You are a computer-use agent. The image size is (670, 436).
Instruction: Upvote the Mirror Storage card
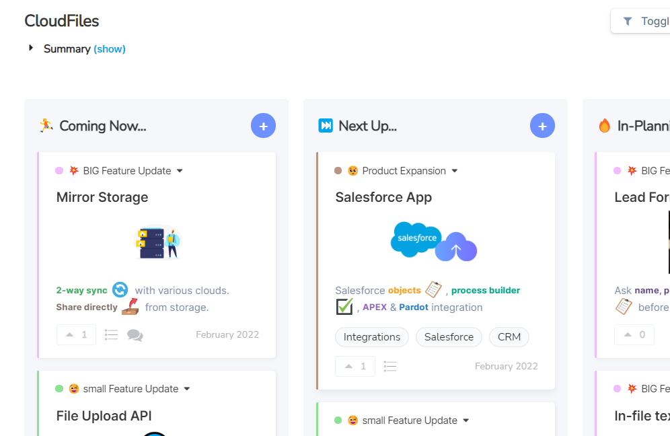coord(76,335)
